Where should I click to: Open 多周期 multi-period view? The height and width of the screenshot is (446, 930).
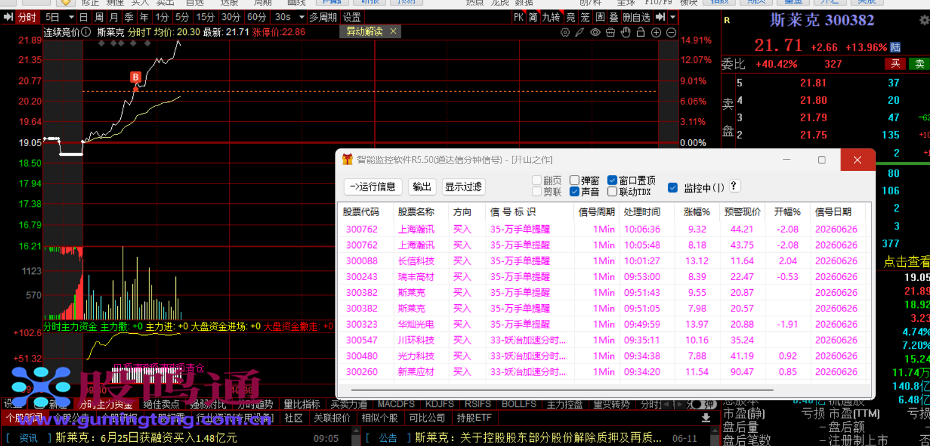[323, 17]
